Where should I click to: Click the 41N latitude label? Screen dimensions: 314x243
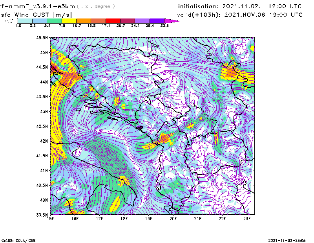coord(44,171)
